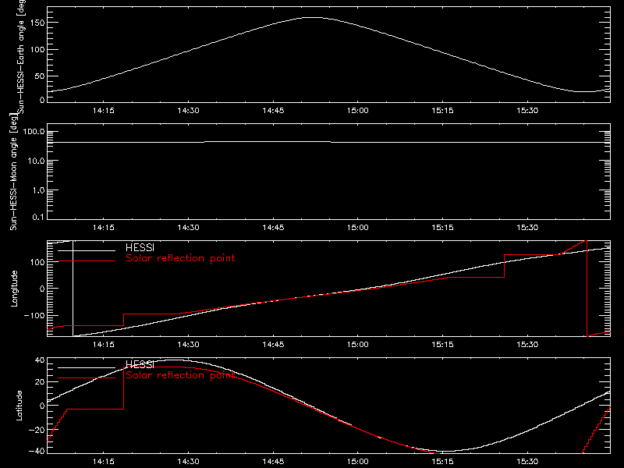Click the Sun-HESSI-Earth angle axis label
The width and height of the screenshot is (624, 468).
pos(21,57)
